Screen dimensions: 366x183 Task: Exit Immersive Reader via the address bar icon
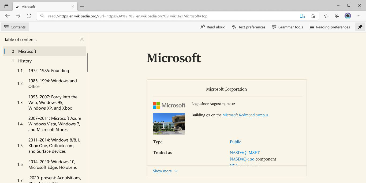(302, 16)
